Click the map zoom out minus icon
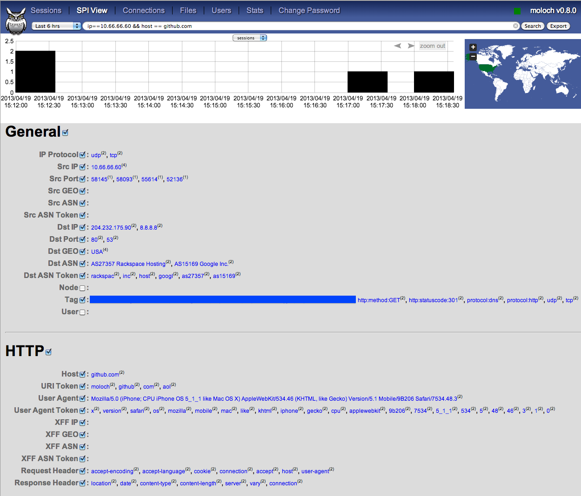Image resolution: width=581 pixels, height=496 pixels. [x=473, y=57]
